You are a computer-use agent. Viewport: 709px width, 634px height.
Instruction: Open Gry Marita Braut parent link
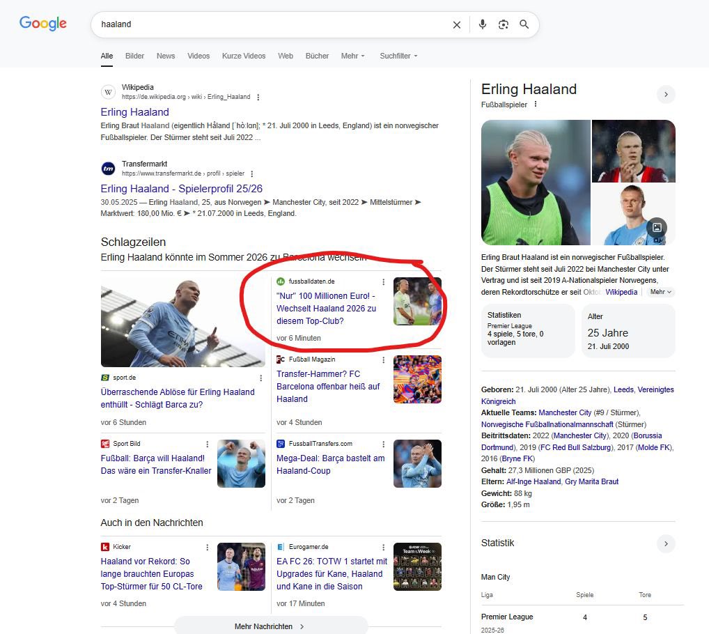[x=591, y=482]
